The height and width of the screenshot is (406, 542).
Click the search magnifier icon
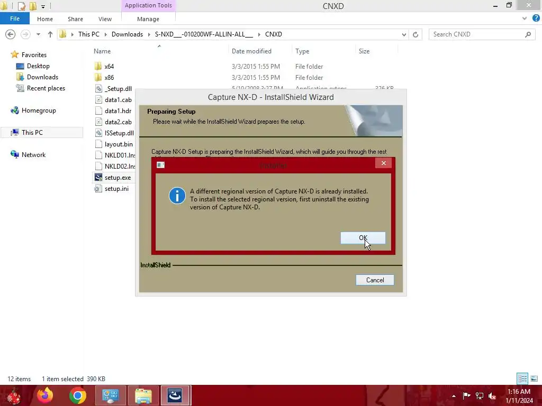528,34
